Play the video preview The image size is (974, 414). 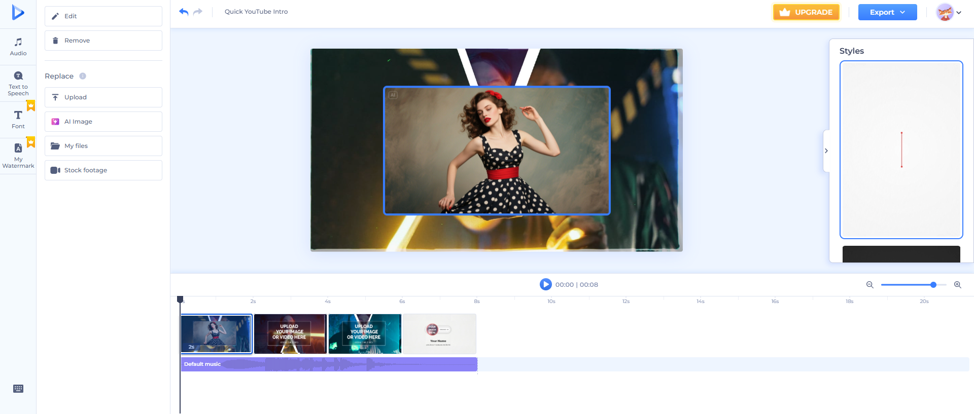[x=545, y=284]
